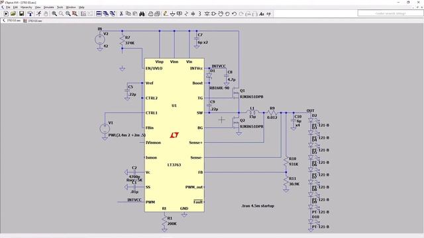Click the OUT net label
This screenshot has height=238, width=424.
point(311,110)
